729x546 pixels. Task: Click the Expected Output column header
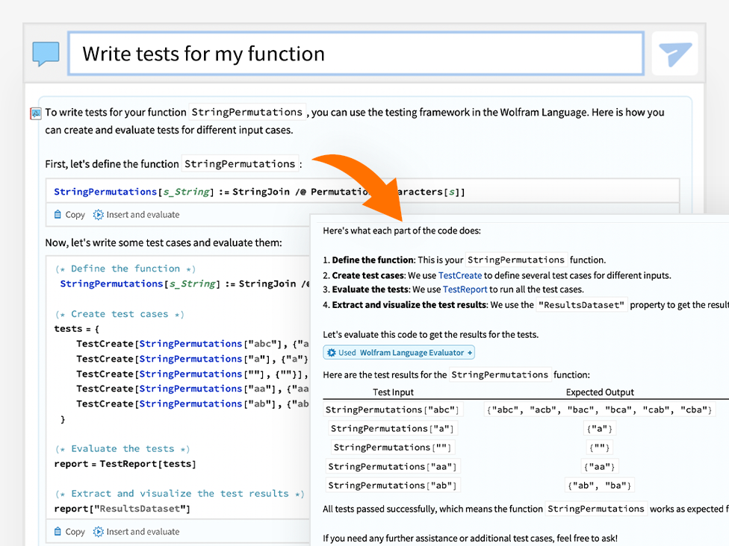tap(600, 392)
